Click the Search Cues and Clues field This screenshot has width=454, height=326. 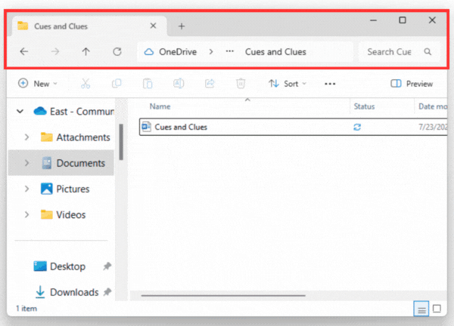click(x=390, y=52)
